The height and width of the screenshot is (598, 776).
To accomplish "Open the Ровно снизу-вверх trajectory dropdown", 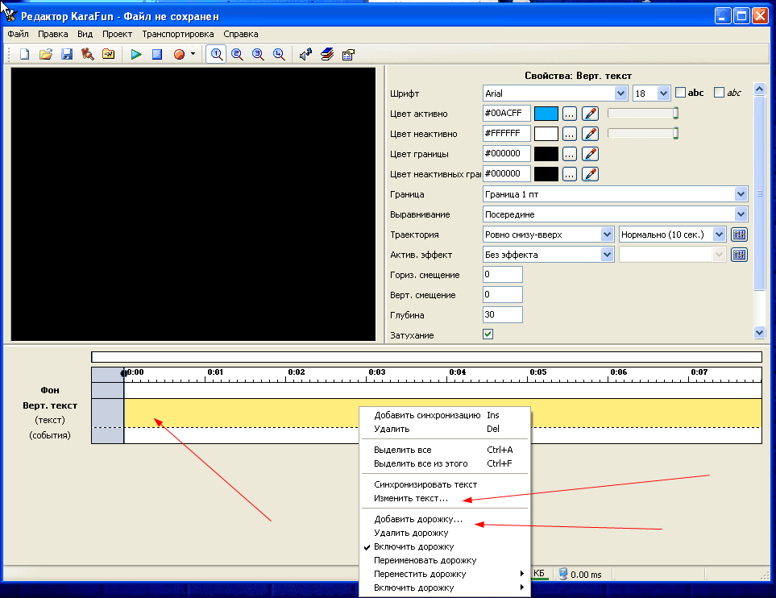I will [x=608, y=235].
